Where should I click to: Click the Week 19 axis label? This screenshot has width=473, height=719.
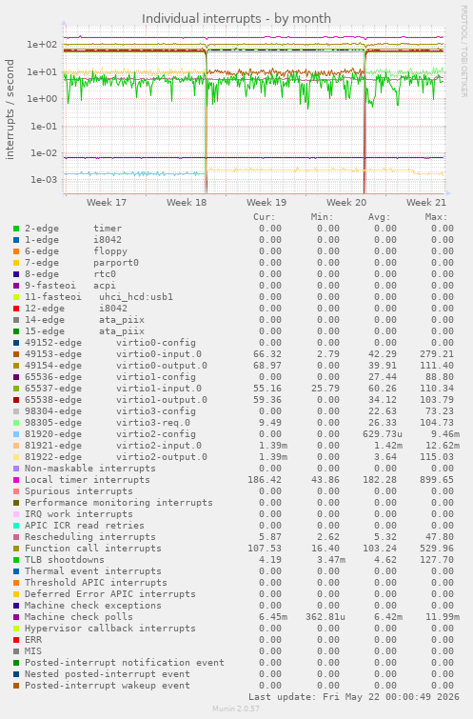[x=266, y=202]
